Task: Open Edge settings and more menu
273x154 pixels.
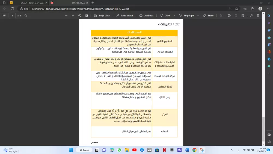Action: (268, 9)
